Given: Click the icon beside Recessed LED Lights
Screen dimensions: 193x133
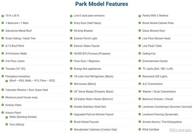Looking at the screenshot, I should (x=140, y=76).
